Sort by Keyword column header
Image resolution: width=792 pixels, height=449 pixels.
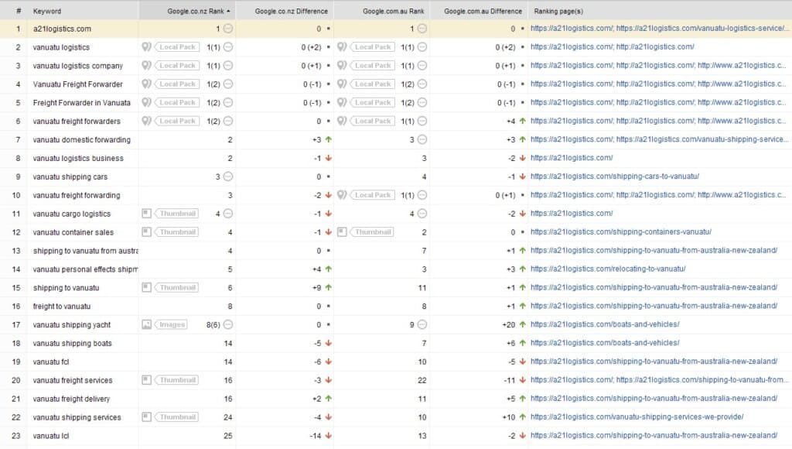pyautogui.click(x=83, y=11)
